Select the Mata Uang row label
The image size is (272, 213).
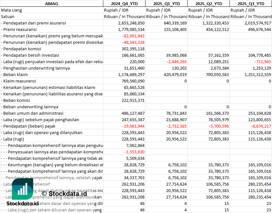[12, 10]
